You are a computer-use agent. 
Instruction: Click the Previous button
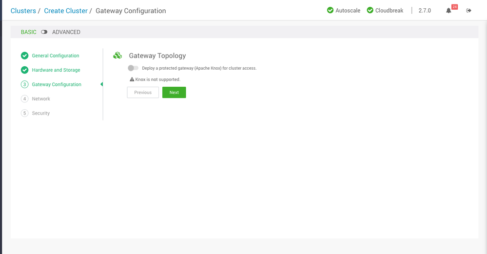[143, 93]
